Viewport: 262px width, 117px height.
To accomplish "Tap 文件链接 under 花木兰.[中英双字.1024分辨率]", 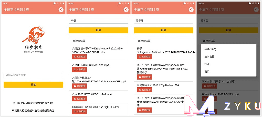I will pyautogui.click(x=209, y=86).
